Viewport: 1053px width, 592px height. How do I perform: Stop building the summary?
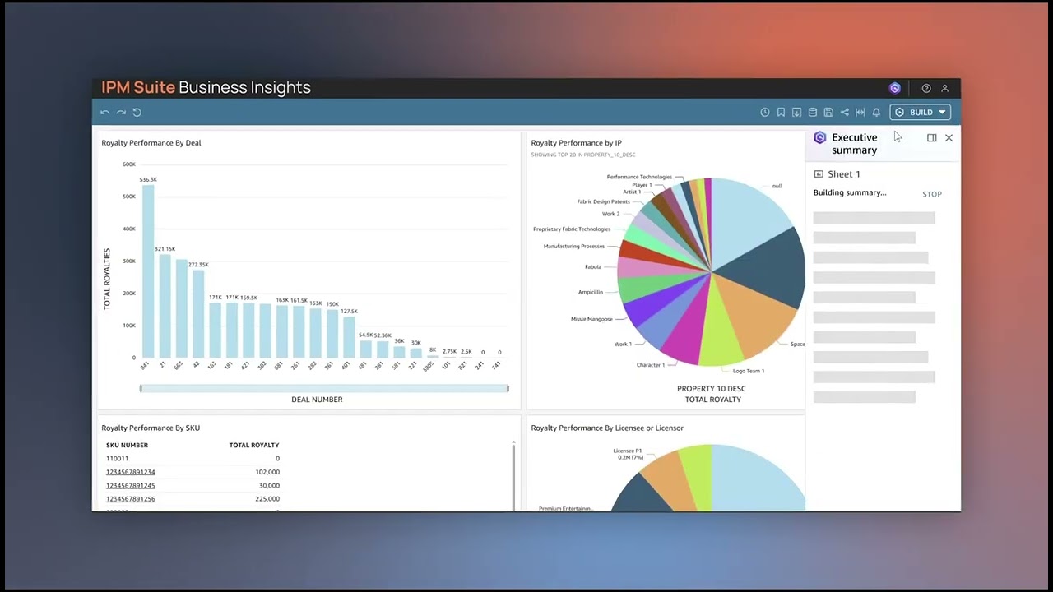tap(932, 194)
